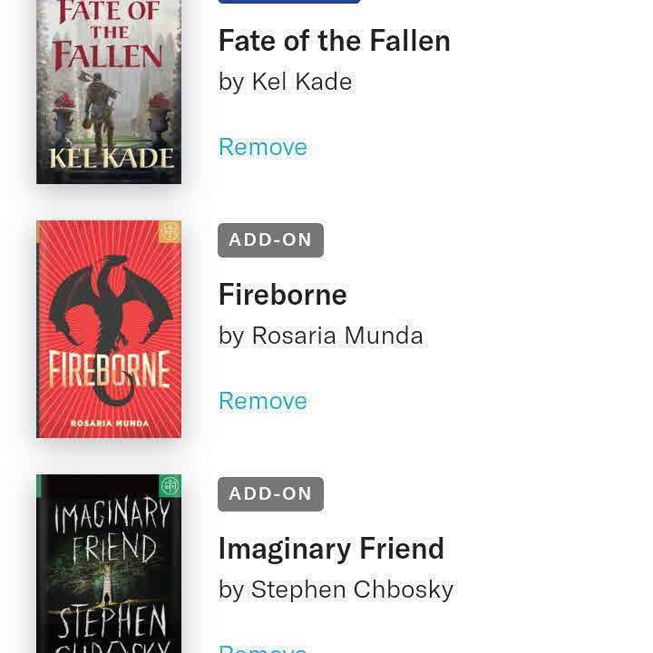Click the green badge icon on Imaginary Friend cover
The image size is (653, 653).
(170, 486)
